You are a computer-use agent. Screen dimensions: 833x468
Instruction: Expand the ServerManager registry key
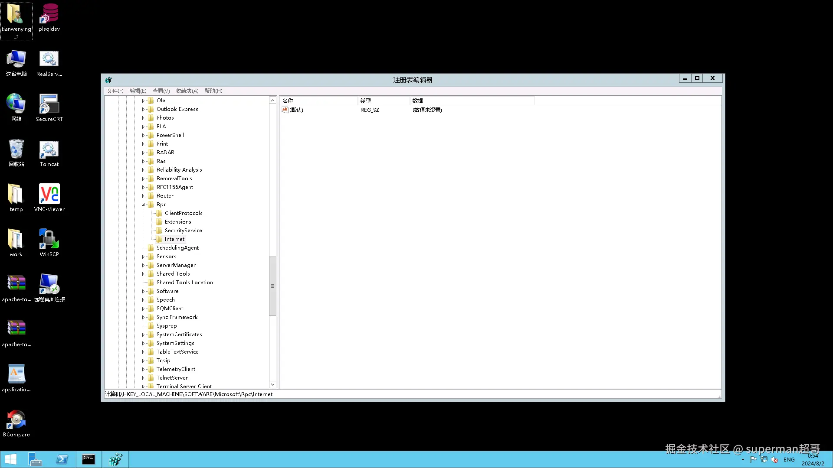coord(143,265)
